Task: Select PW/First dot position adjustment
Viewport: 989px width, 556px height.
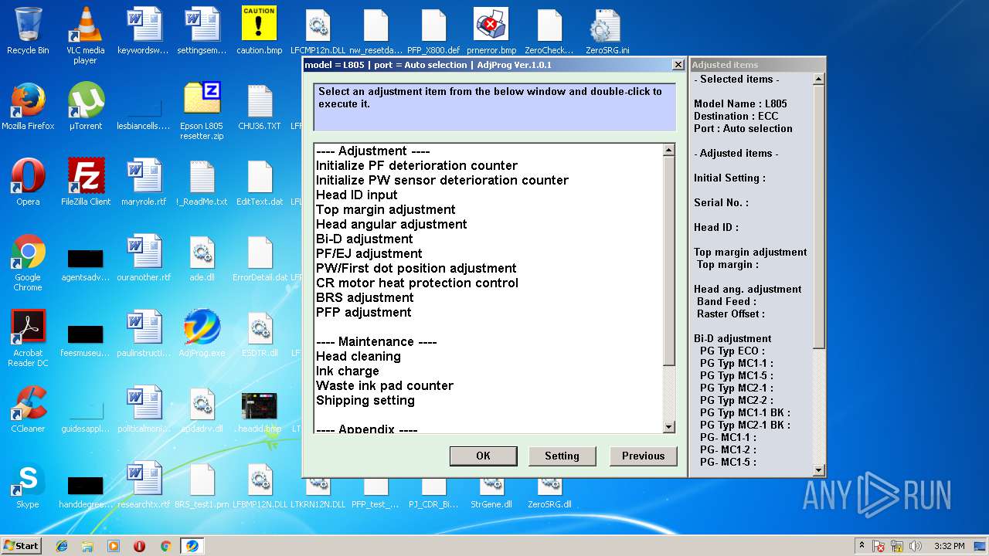Action: 416,268
